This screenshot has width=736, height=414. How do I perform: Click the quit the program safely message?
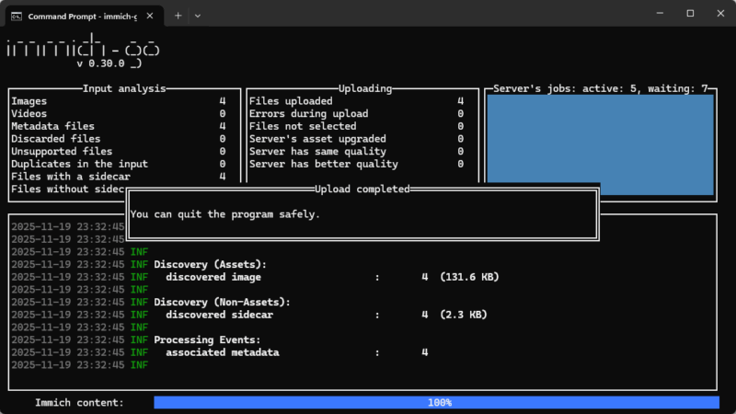(x=225, y=213)
